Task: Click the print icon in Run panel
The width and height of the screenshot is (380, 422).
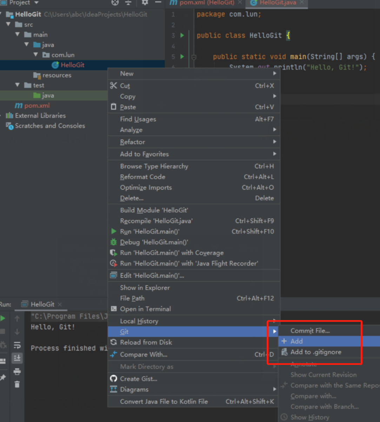Action: [17, 372]
